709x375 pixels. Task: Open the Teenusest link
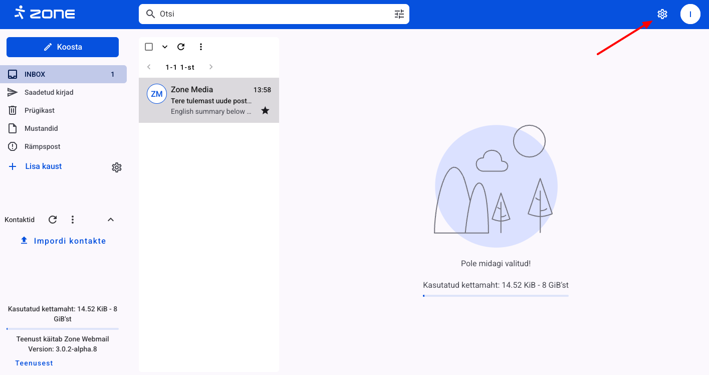pyautogui.click(x=34, y=363)
